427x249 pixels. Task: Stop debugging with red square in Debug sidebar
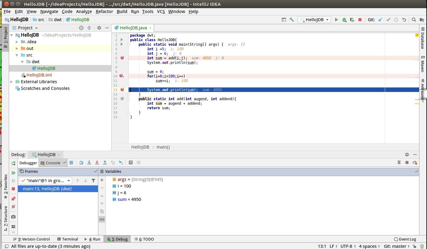point(13,189)
